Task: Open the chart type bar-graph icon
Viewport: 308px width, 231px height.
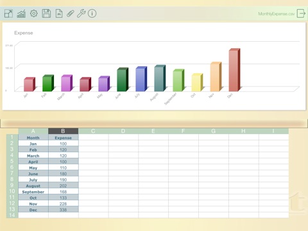Action: 21,13
